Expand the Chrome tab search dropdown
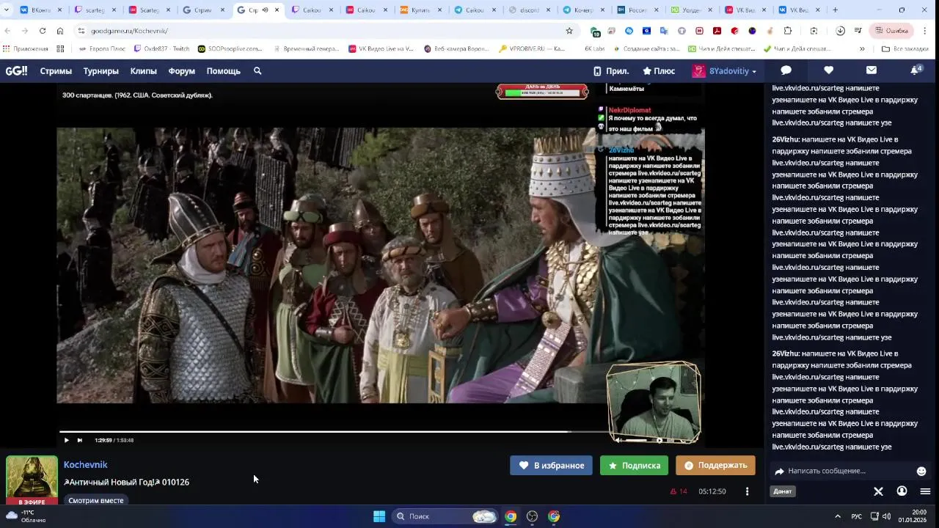Screen dimensions: 939x528 point(7,10)
